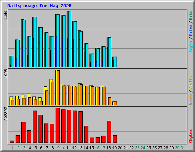Click day 3 on the x-axis

click(24, 148)
